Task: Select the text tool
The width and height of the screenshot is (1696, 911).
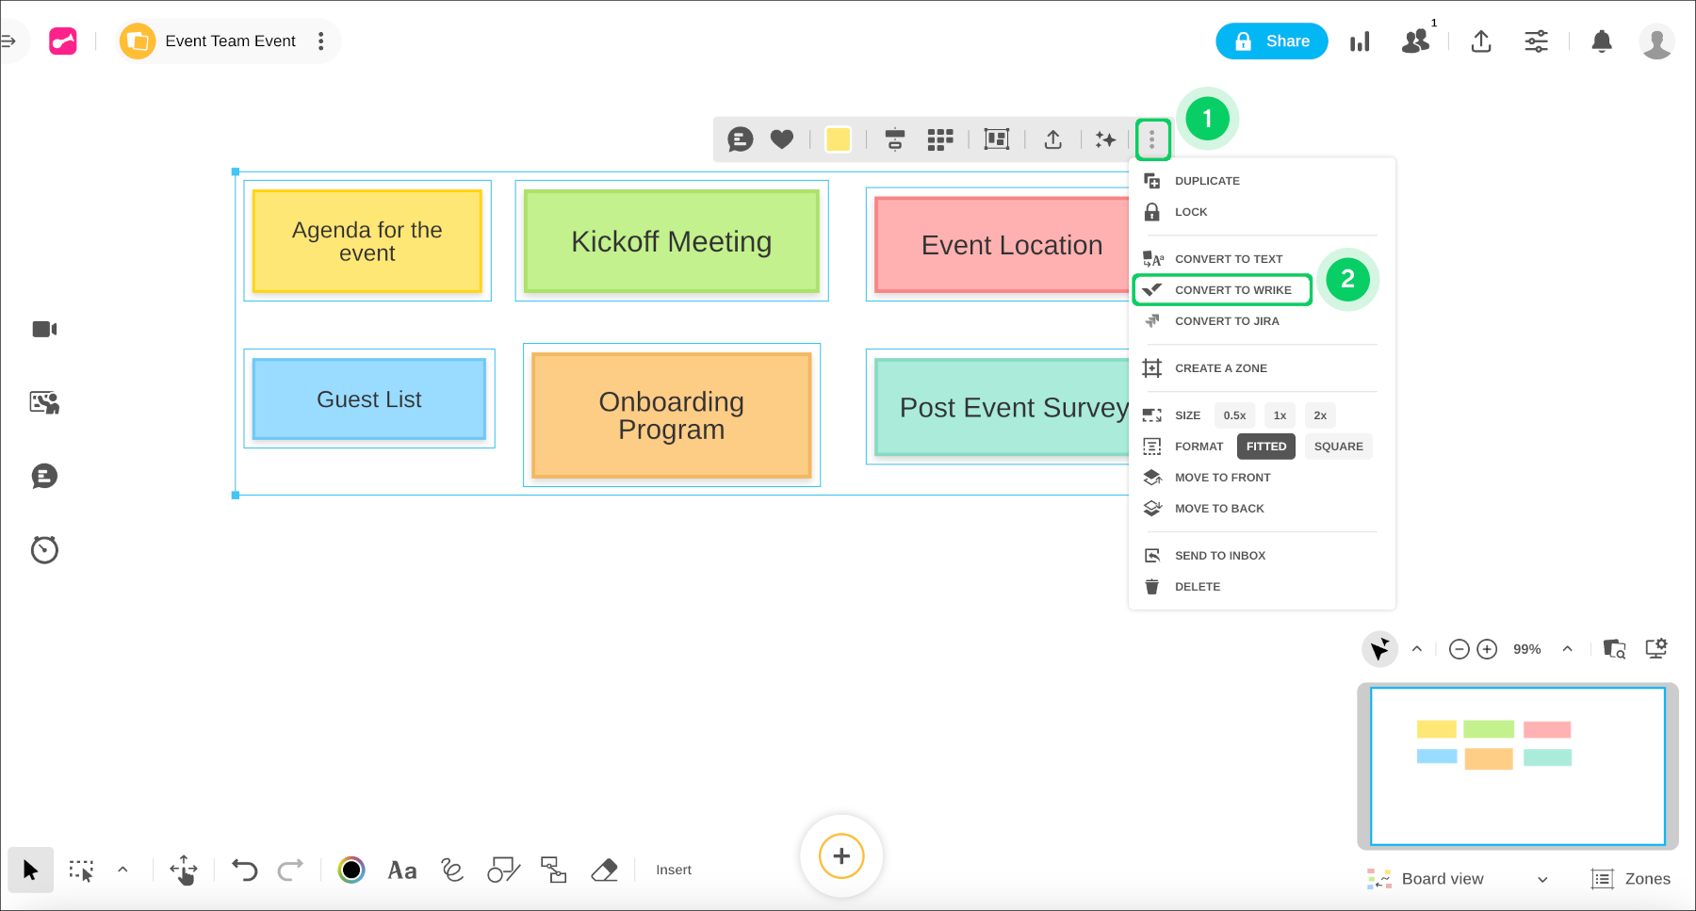Action: (x=402, y=870)
